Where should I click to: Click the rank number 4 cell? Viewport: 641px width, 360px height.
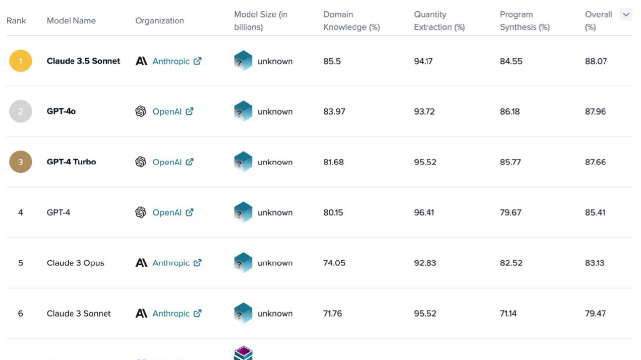[x=21, y=213]
